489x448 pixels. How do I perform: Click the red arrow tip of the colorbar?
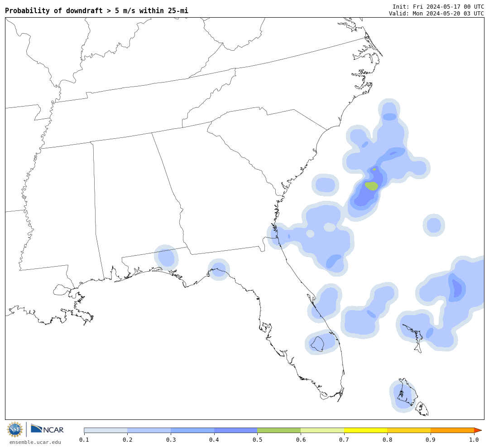[478, 430]
